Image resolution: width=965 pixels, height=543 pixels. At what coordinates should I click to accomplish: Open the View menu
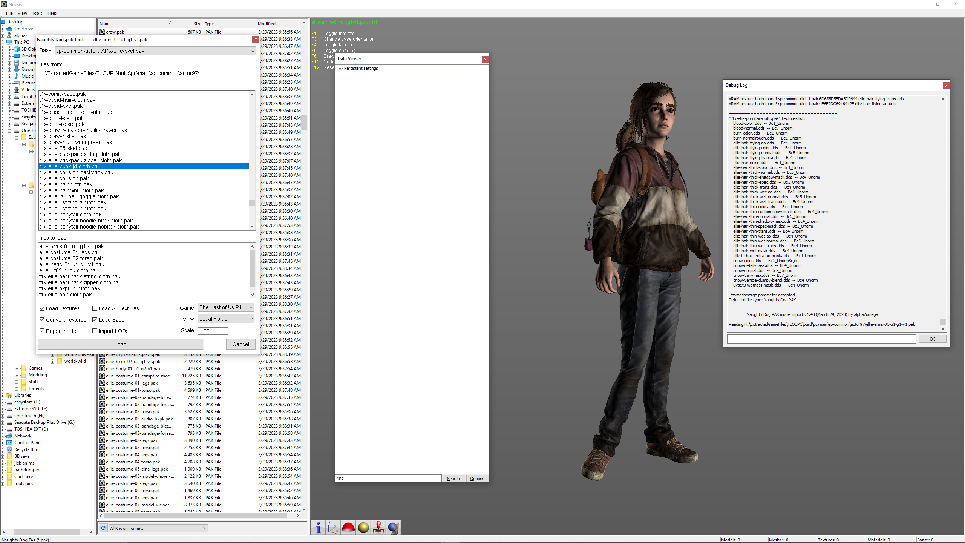click(x=22, y=13)
